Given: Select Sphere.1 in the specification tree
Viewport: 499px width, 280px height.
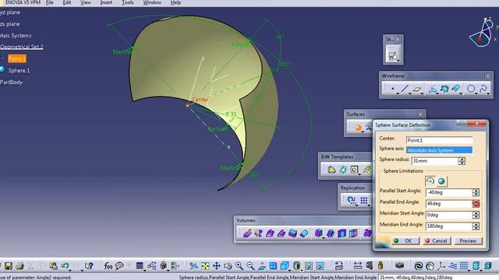Looking at the screenshot, I should coord(19,71).
